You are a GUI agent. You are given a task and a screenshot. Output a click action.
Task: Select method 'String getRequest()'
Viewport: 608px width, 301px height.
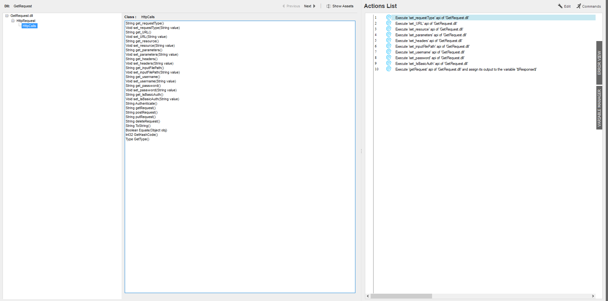tap(141, 108)
